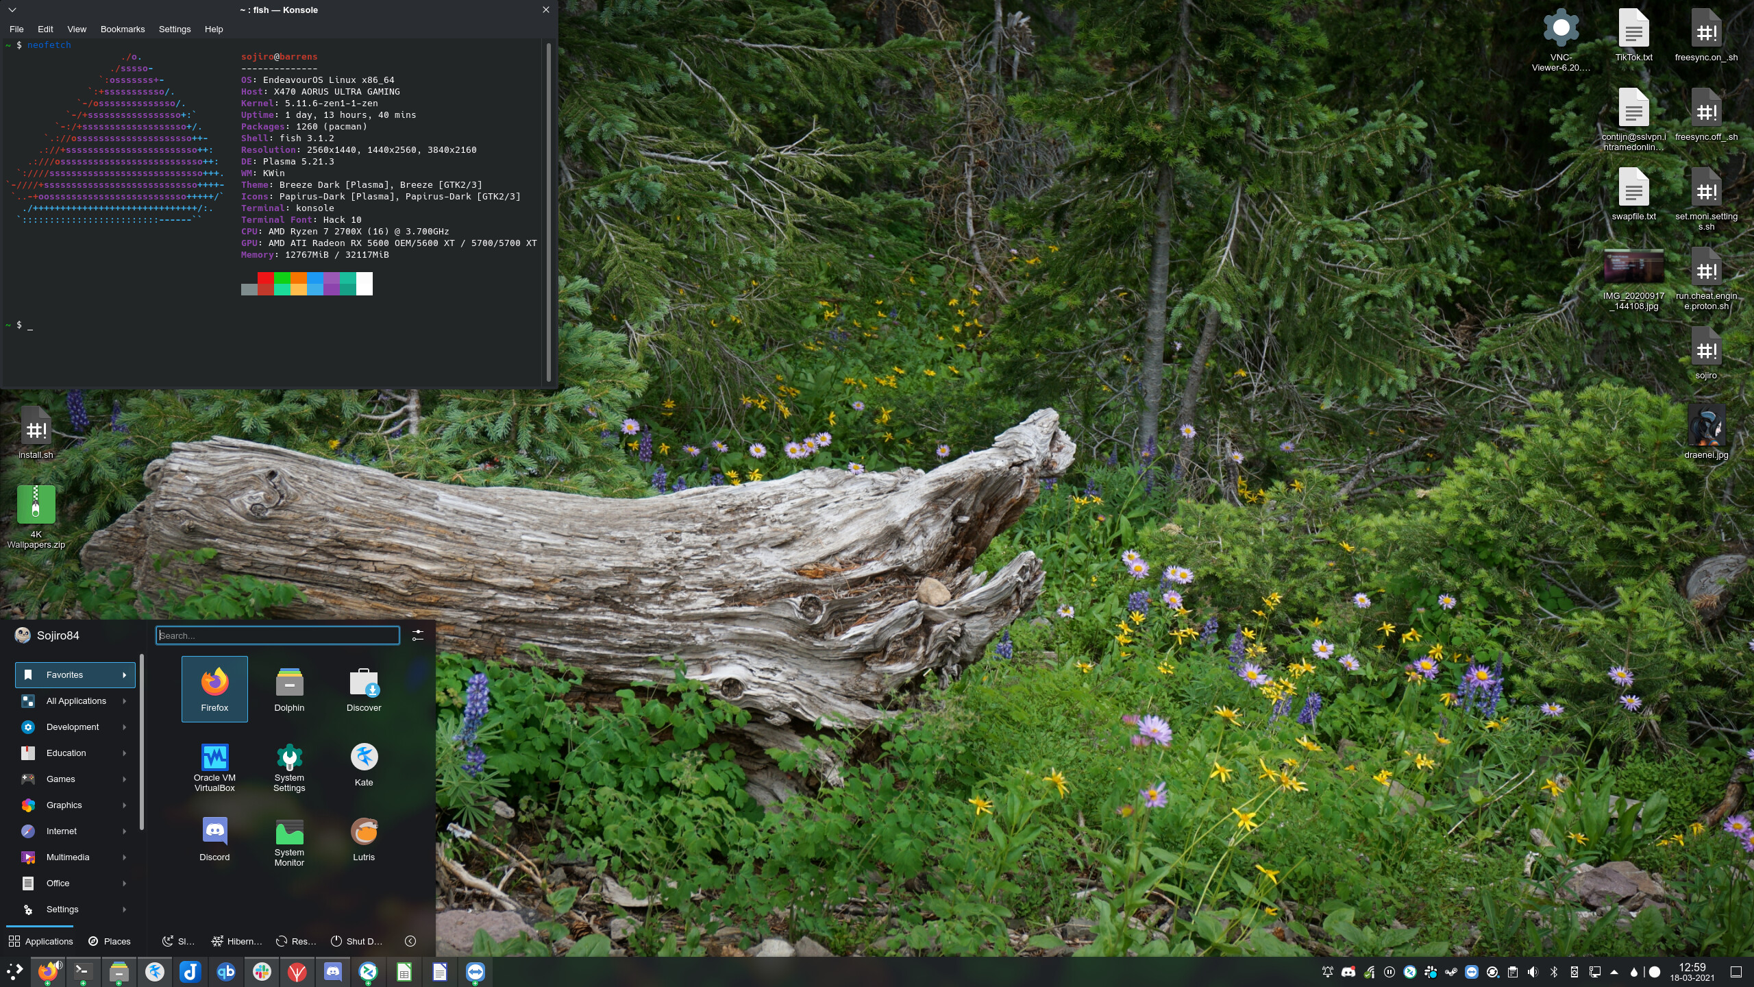This screenshot has width=1754, height=987.
Task: Select install.sh file on the desktop
Action: [x=36, y=433]
